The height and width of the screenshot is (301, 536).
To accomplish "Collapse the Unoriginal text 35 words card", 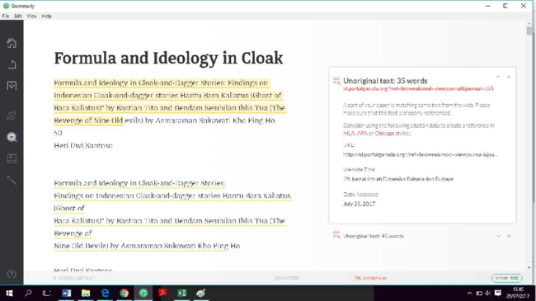I will (498, 77).
